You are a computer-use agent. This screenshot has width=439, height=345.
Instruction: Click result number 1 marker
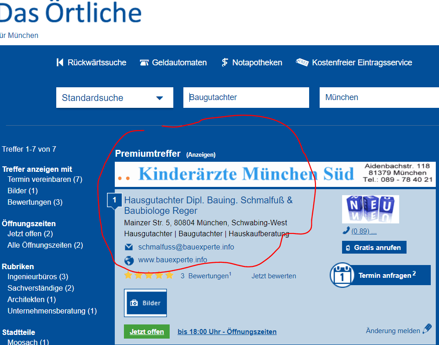coord(114,200)
